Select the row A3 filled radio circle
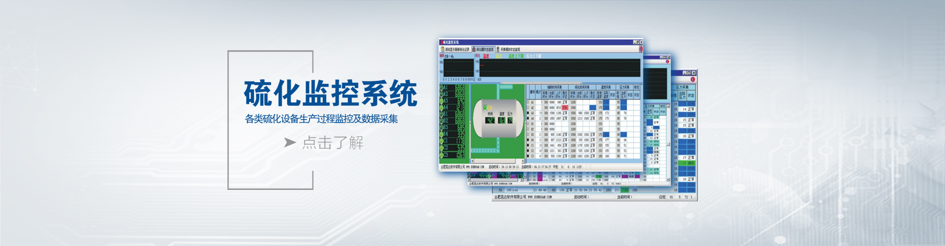The image size is (945, 246). pyautogui.click(x=528, y=113)
